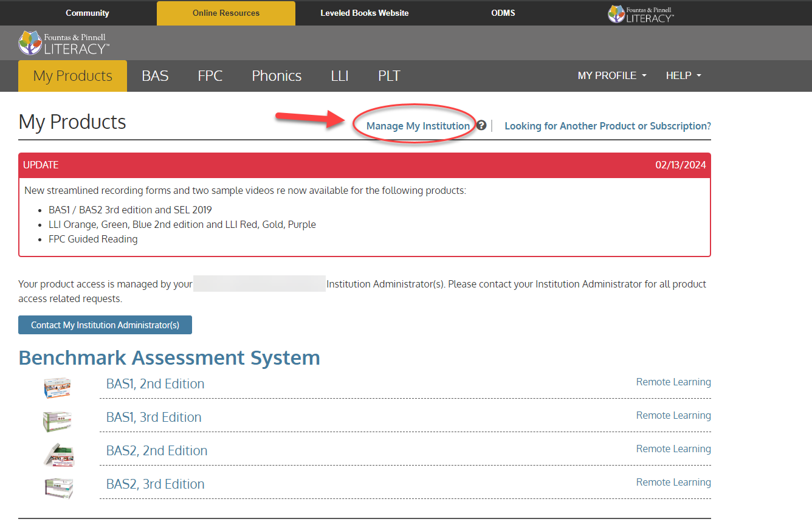812x530 pixels.
Task: Click Looking for Another Product or Subscription link
Action: point(607,126)
